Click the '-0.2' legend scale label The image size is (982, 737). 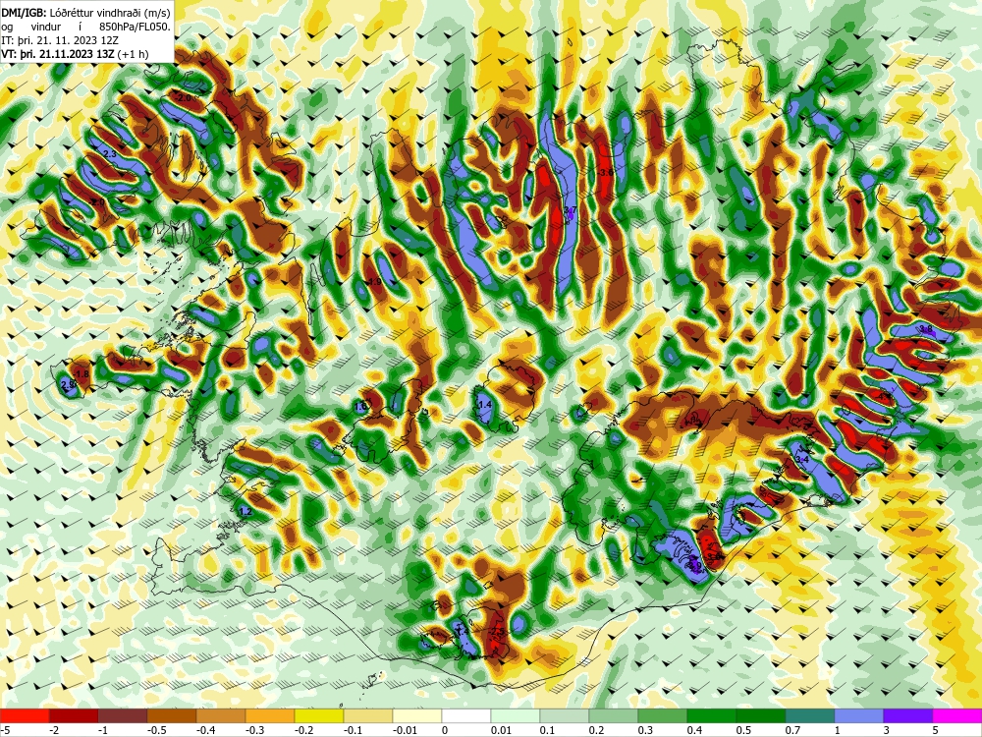[x=303, y=730]
